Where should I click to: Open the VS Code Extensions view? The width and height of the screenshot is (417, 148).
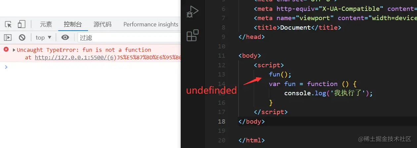tap(192, 35)
